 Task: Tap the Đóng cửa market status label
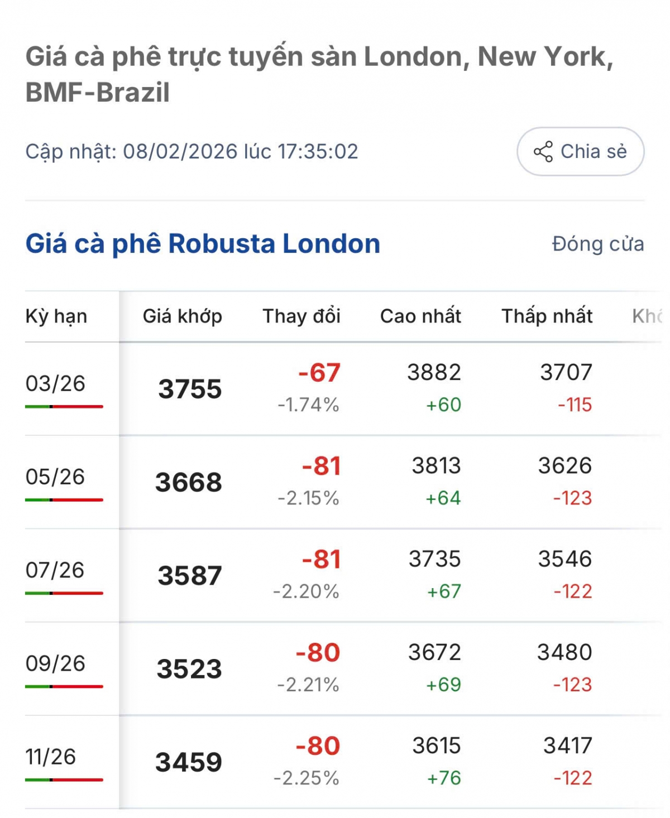[x=598, y=244]
